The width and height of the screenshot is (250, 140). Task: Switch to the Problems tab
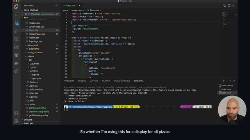point(69,81)
